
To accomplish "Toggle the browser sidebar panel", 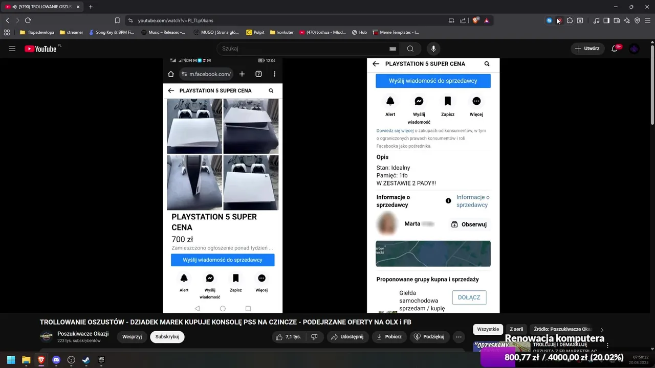I will 606,20.
